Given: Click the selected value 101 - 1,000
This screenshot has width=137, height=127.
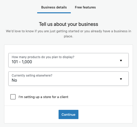Looking at the screenshot, I should coord(22,62).
